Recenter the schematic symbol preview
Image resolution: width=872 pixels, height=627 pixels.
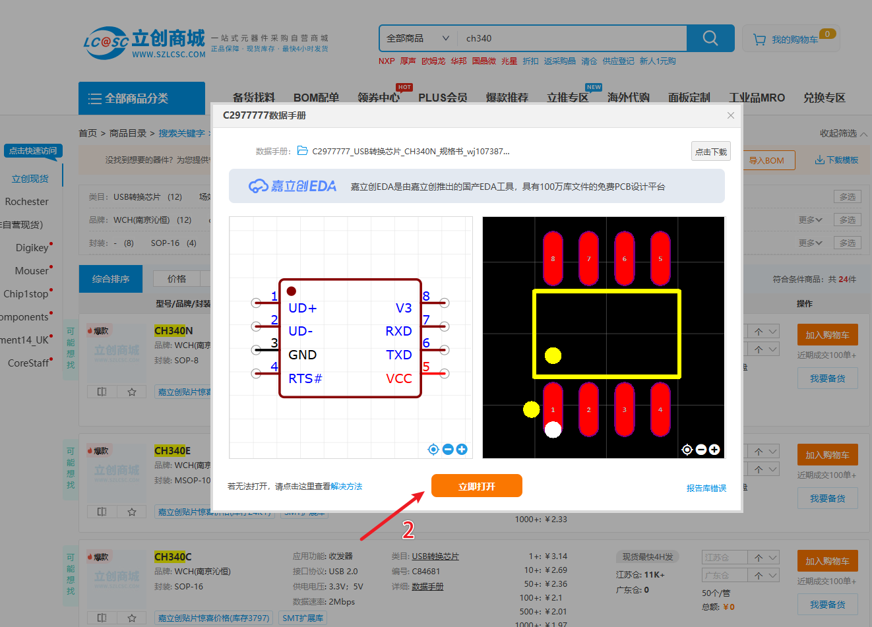click(x=433, y=450)
